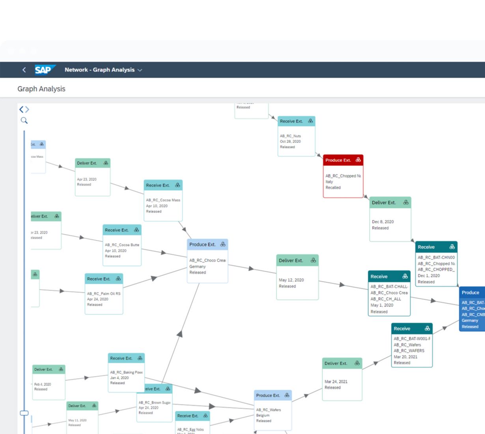
Task: Click group icon on Deliver Ext. May 12 node
Action: (x=313, y=260)
